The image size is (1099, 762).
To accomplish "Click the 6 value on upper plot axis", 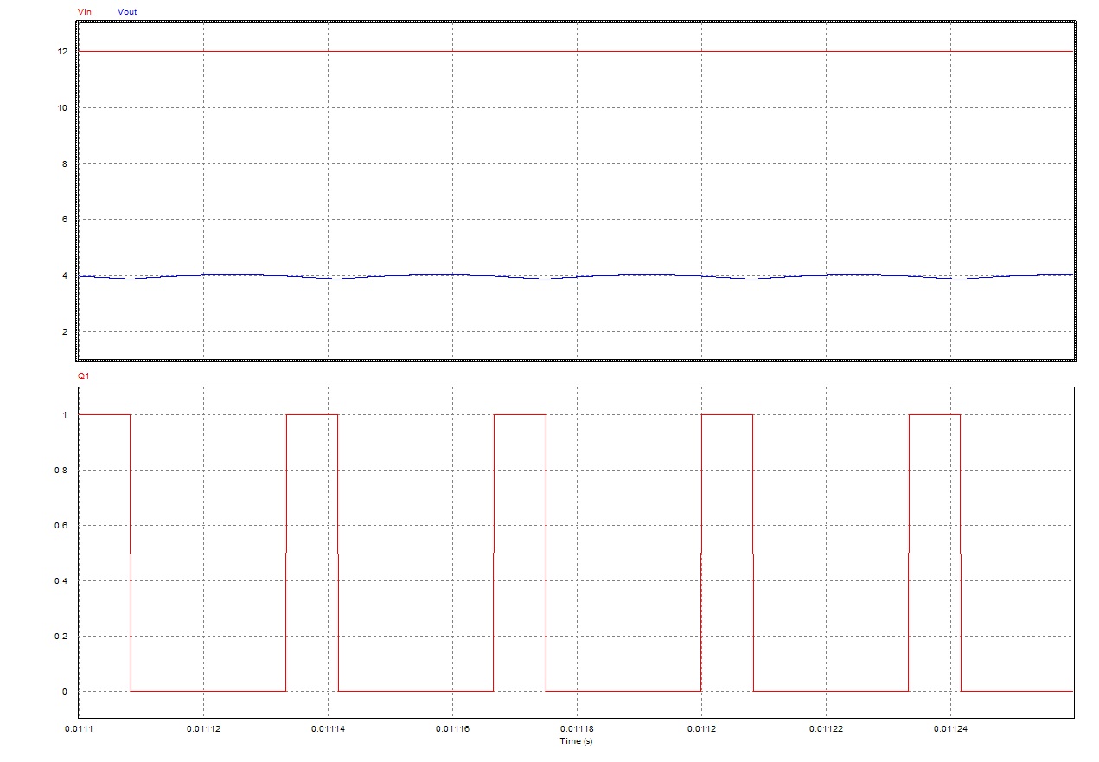I will point(65,220).
